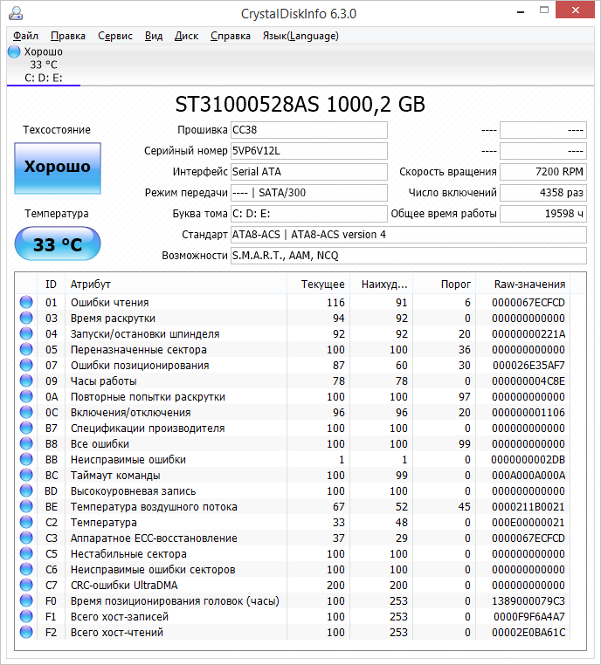Image resolution: width=601 pixels, height=665 pixels.
Task: Click the status orb for BB Неисправимые ошибки
Action: point(26,459)
